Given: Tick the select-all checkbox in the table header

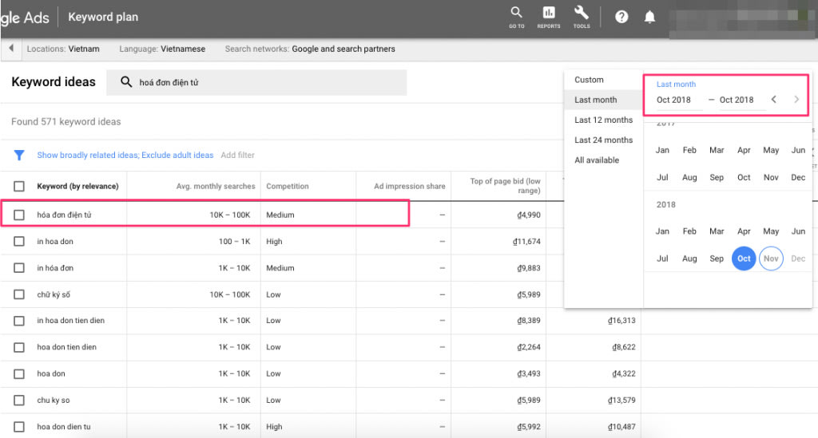Looking at the screenshot, I should (19, 187).
